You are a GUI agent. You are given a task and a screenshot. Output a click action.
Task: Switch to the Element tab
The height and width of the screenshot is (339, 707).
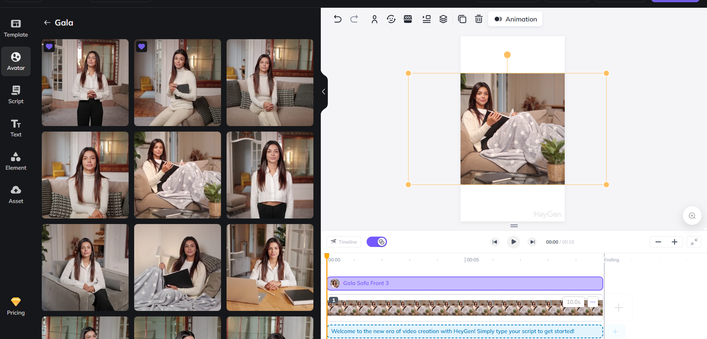pyautogui.click(x=16, y=161)
